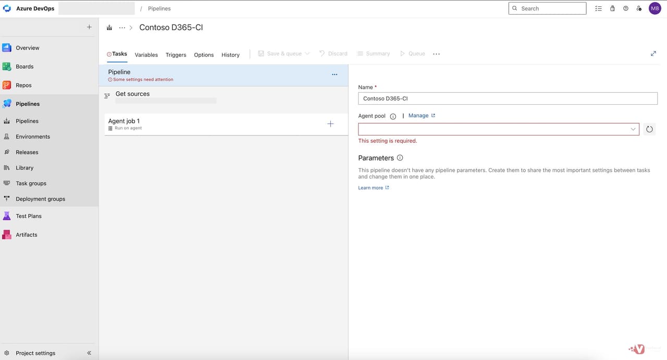Expand the Save & queue dropdown arrow
This screenshot has height=360, width=667.
[x=307, y=54]
